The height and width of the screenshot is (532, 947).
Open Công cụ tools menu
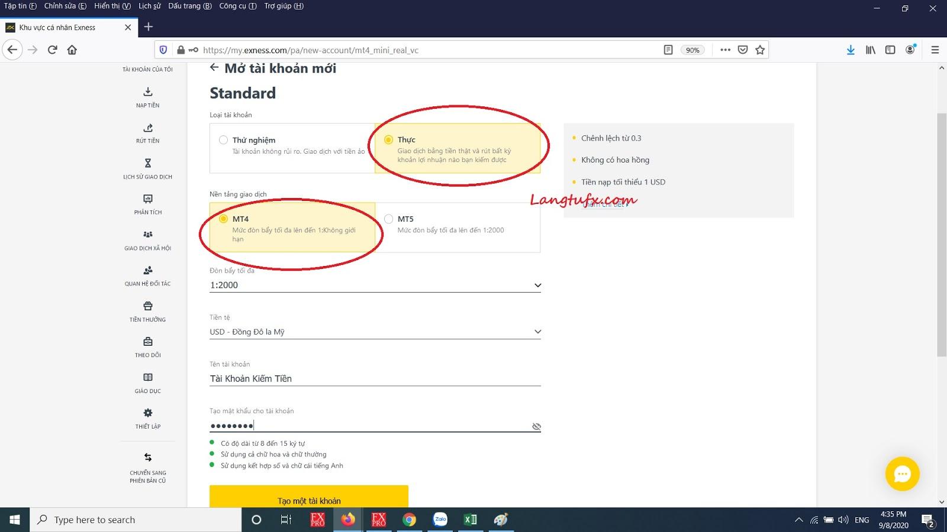coord(238,6)
